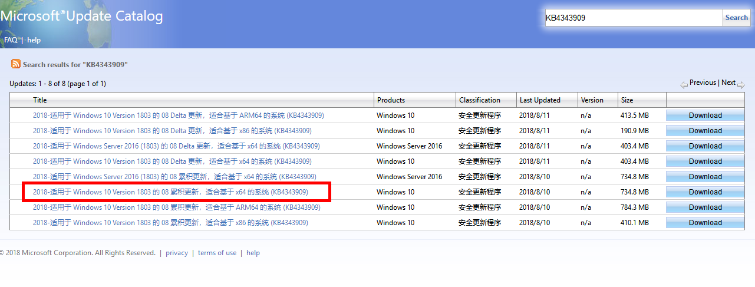
Task: Open Windows 10 1803 累积更新 x86 link
Action: point(170,222)
